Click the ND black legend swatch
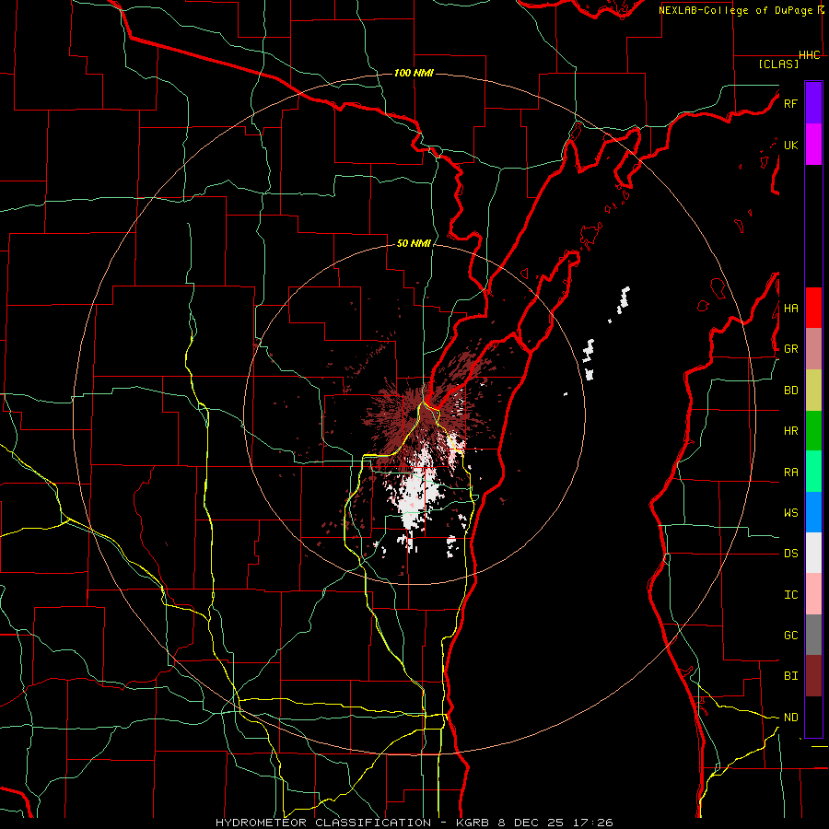Image resolution: width=829 pixels, height=829 pixels. click(813, 717)
